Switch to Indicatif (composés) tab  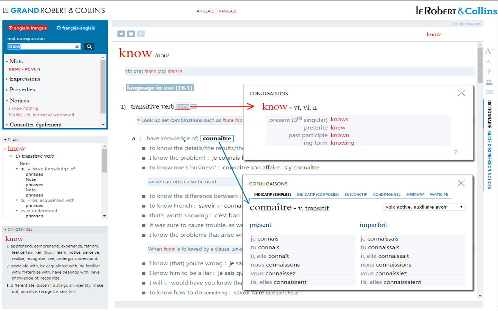click(318, 195)
